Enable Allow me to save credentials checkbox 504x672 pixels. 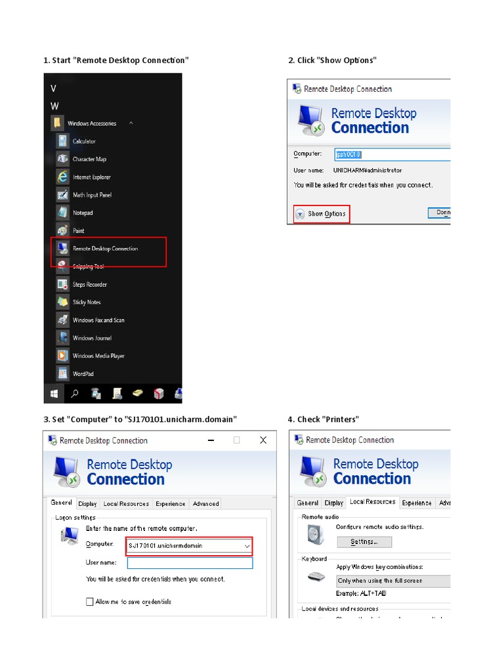click(89, 602)
